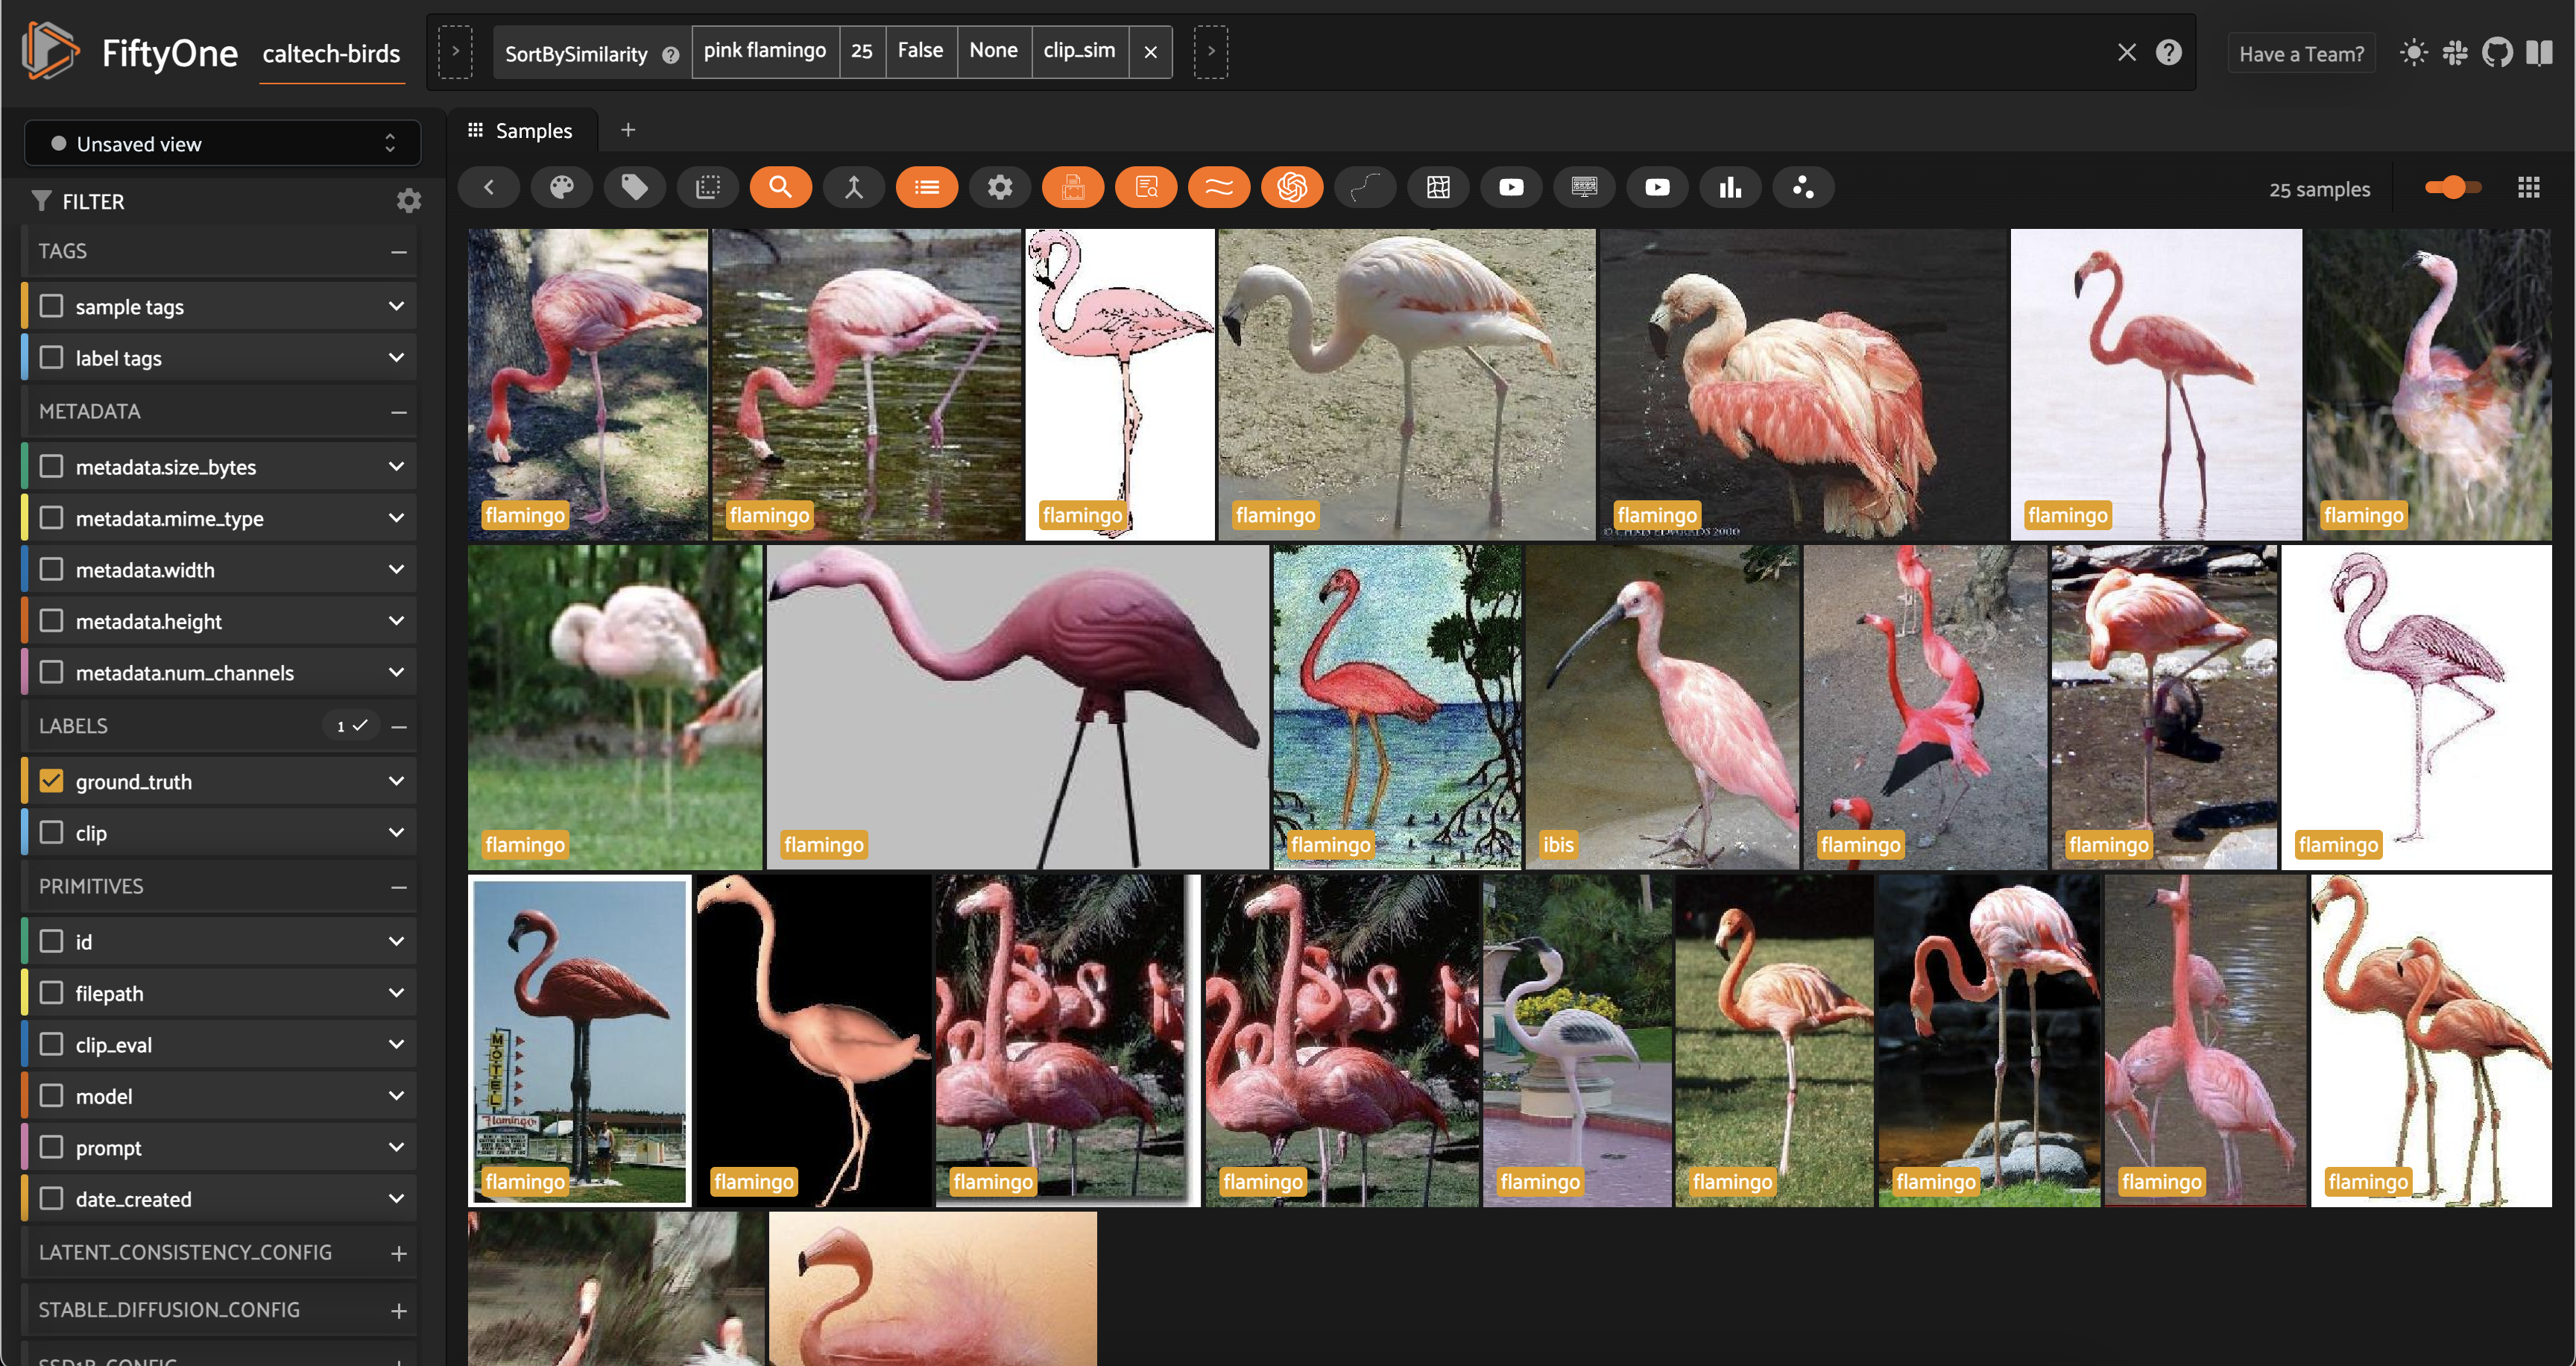Expand the LATENT_CONSISTENCY_CONFIG group
This screenshot has height=1366, width=2576.
point(398,1253)
